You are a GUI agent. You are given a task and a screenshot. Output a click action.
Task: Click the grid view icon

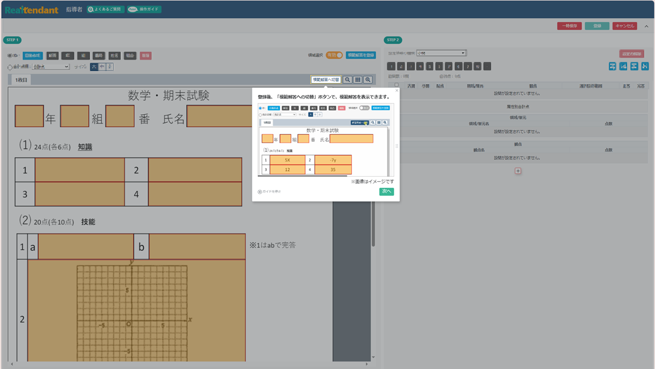point(358,80)
